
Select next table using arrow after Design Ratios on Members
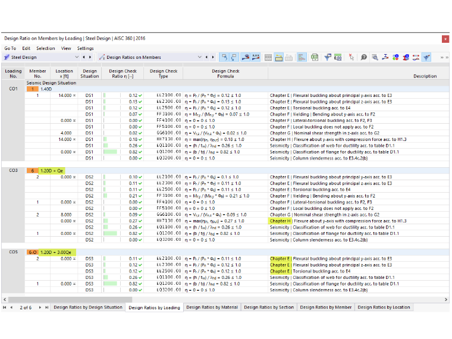(x=213, y=57)
